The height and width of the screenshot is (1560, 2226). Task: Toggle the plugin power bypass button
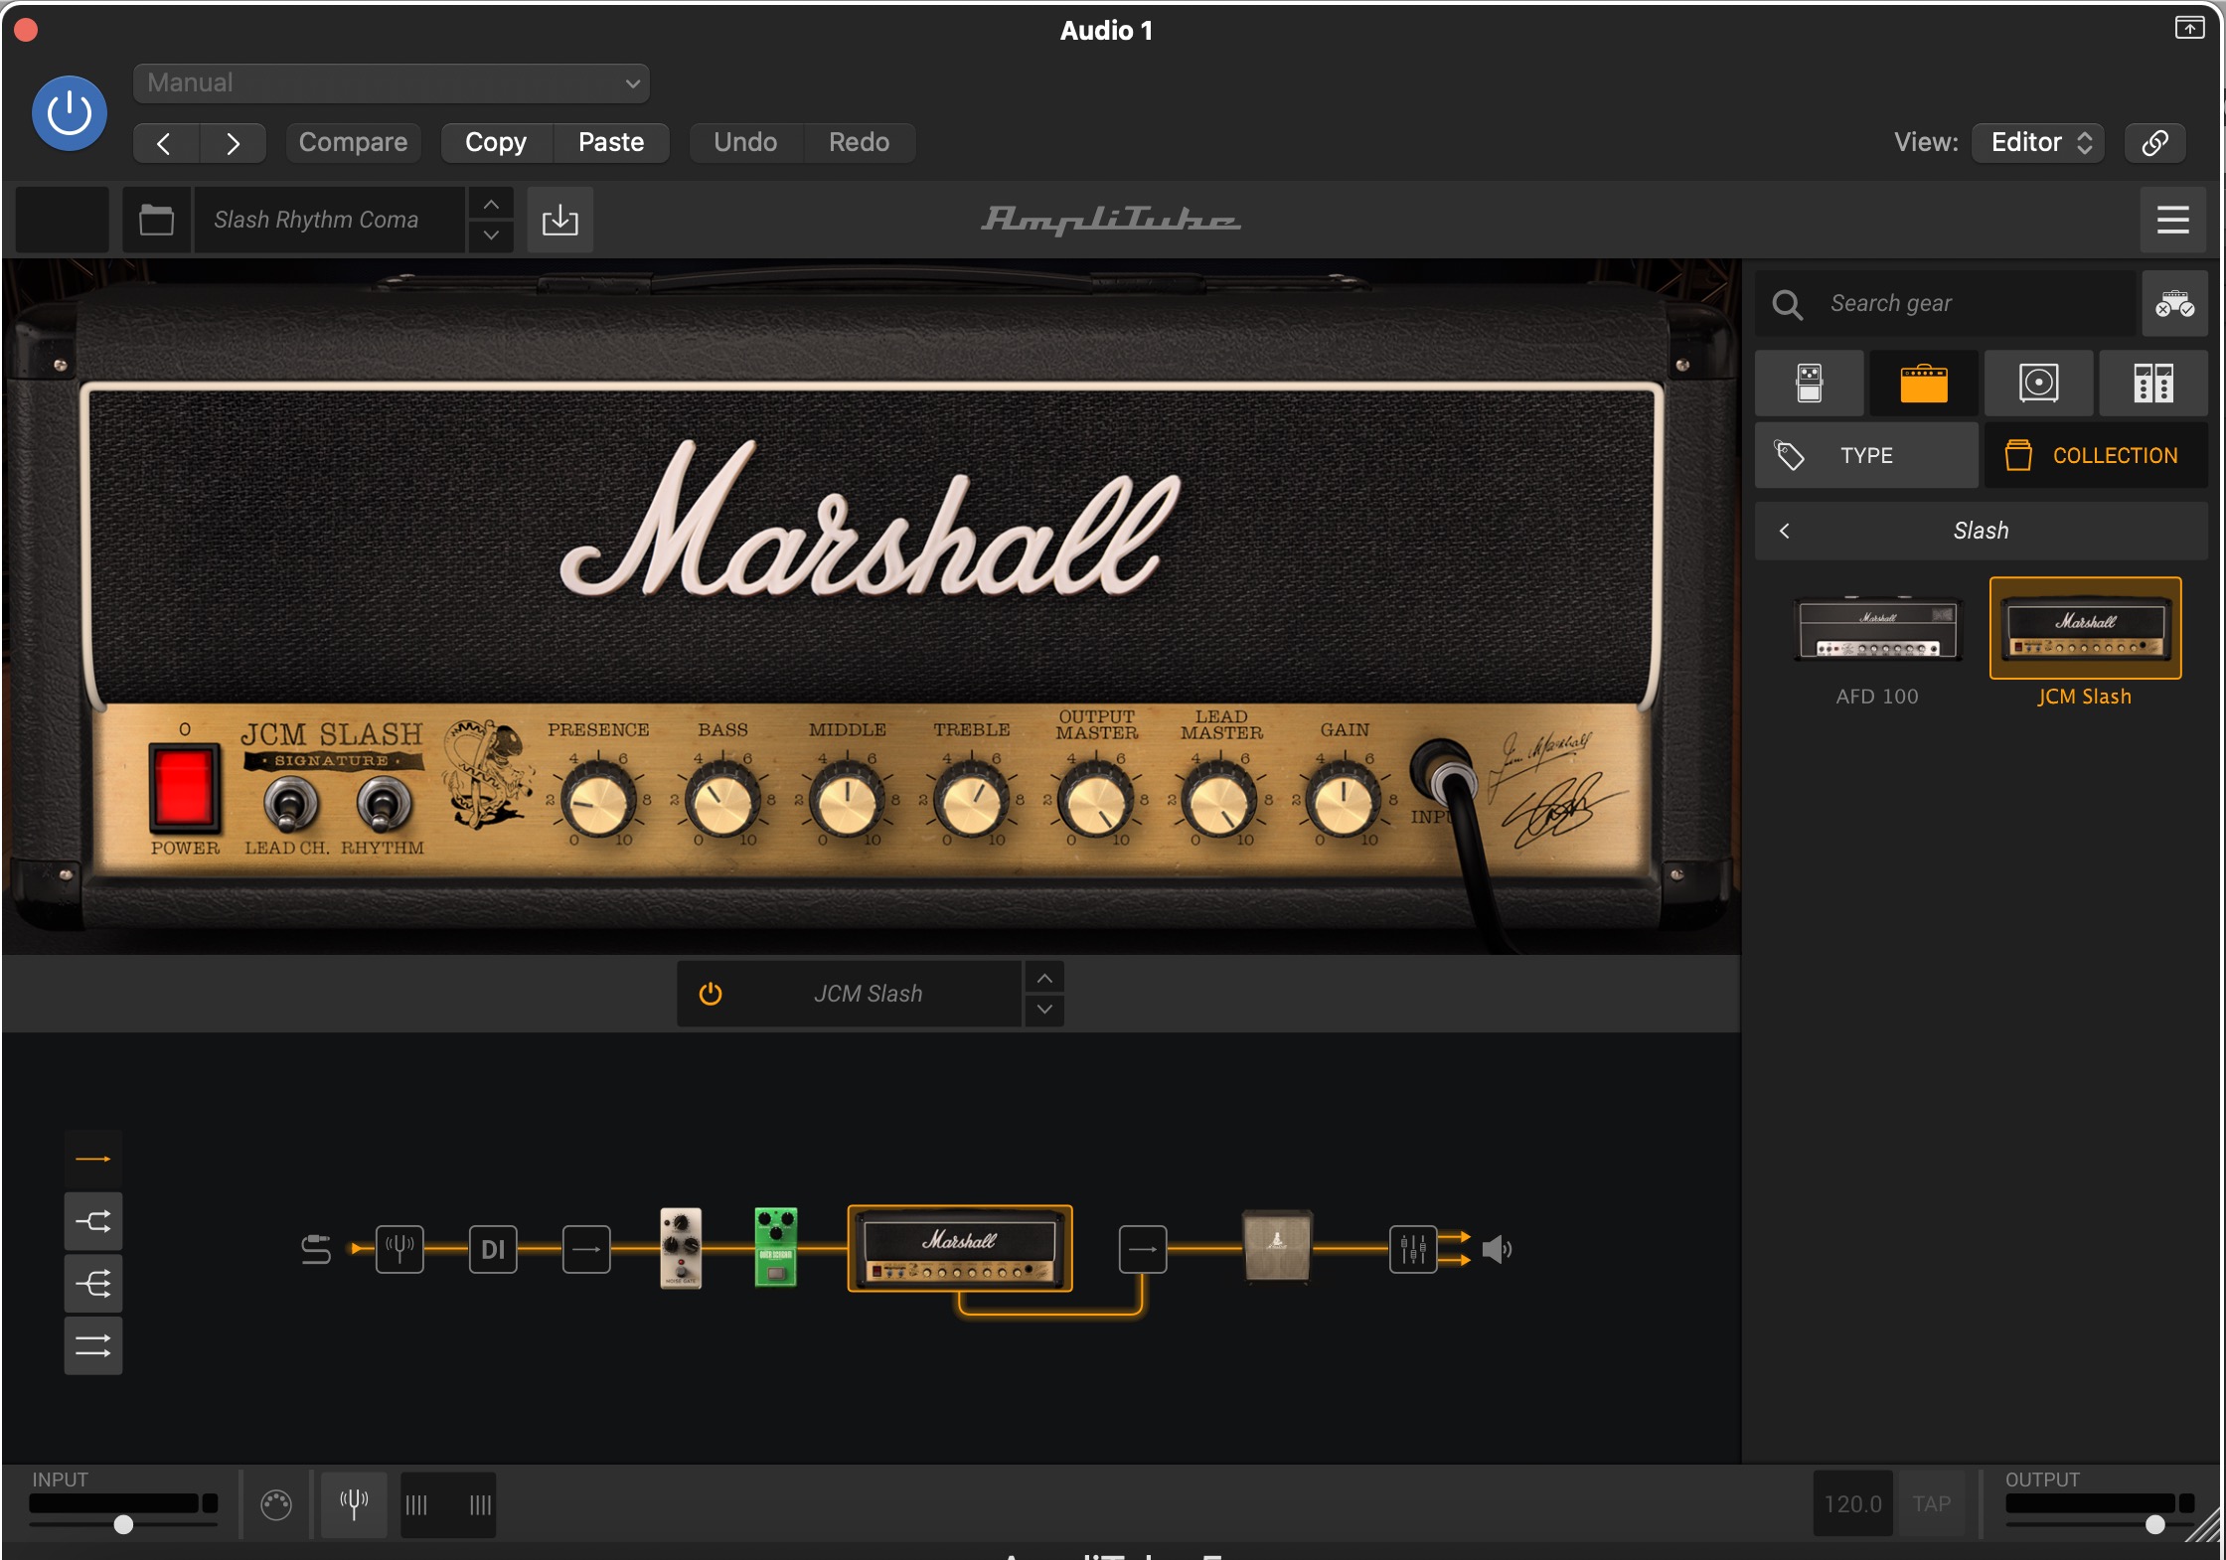(x=70, y=113)
